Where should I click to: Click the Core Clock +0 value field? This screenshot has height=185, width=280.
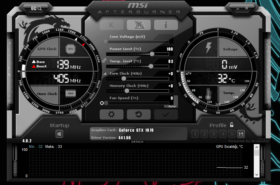(x=170, y=74)
